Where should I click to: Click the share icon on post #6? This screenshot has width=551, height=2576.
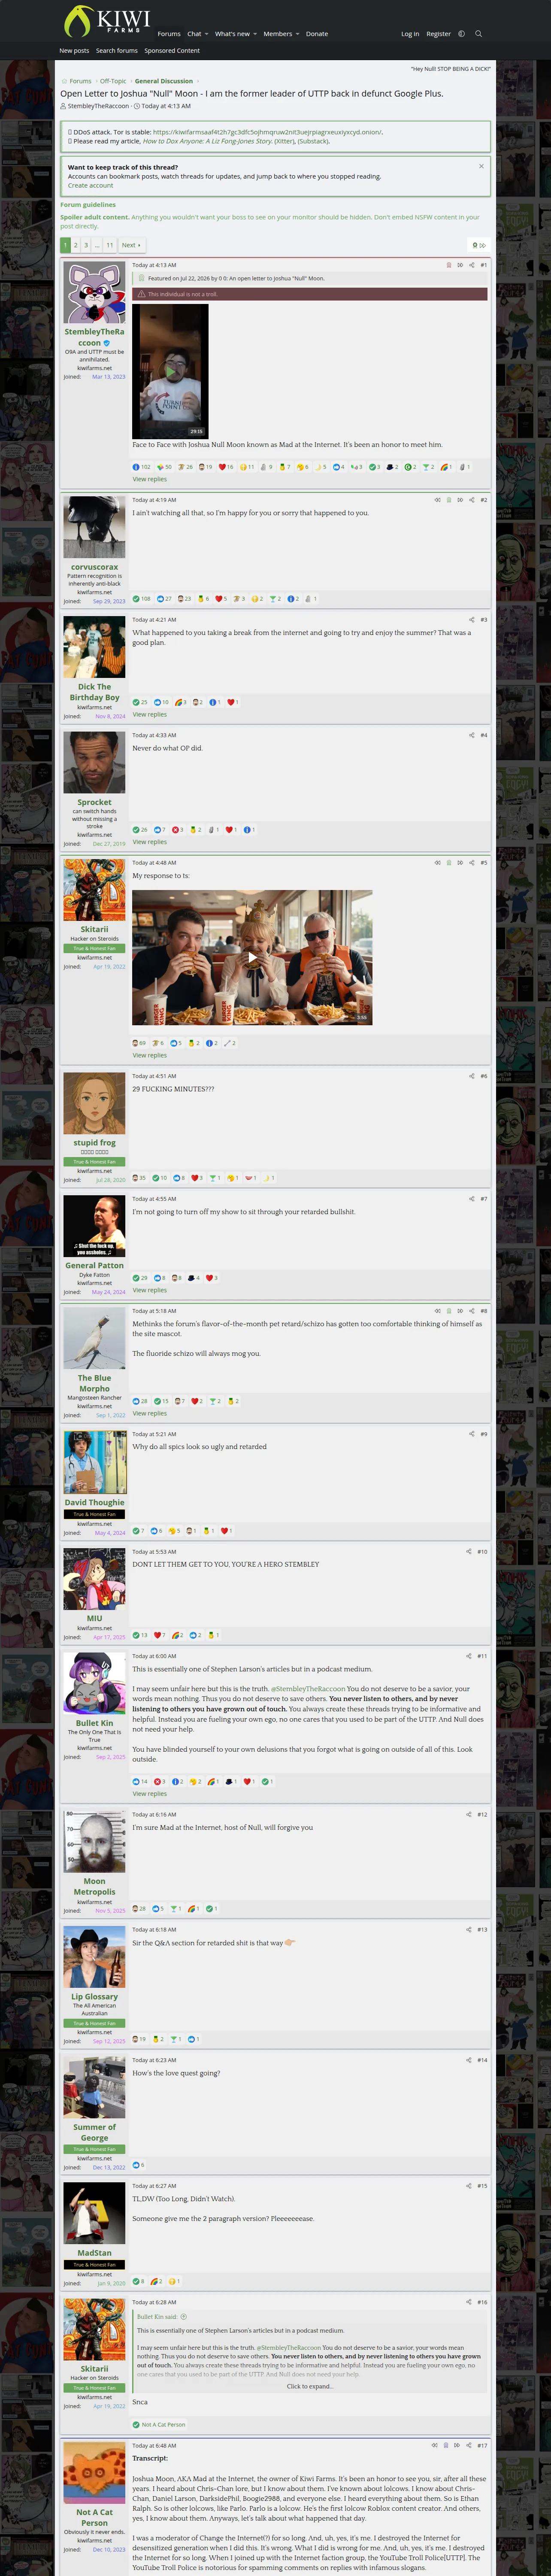[x=472, y=1076]
